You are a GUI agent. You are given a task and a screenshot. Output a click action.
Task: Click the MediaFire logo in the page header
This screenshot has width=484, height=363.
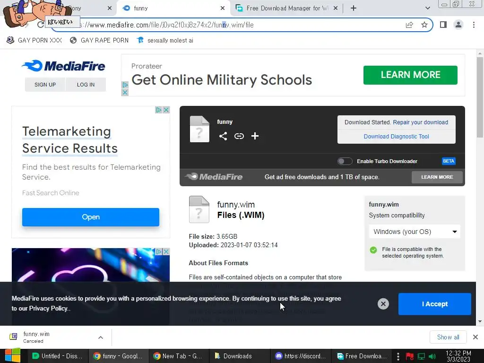click(x=64, y=66)
